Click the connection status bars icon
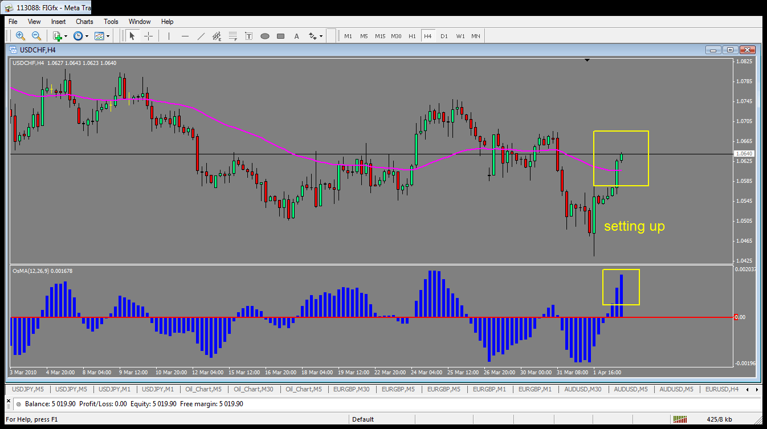This screenshot has height=429, width=767. 680,419
